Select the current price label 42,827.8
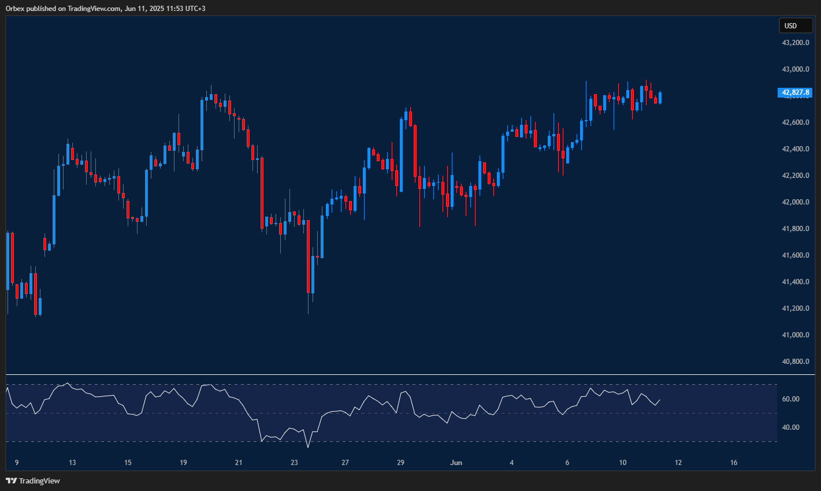The height and width of the screenshot is (491, 821). (x=795, y=92)
